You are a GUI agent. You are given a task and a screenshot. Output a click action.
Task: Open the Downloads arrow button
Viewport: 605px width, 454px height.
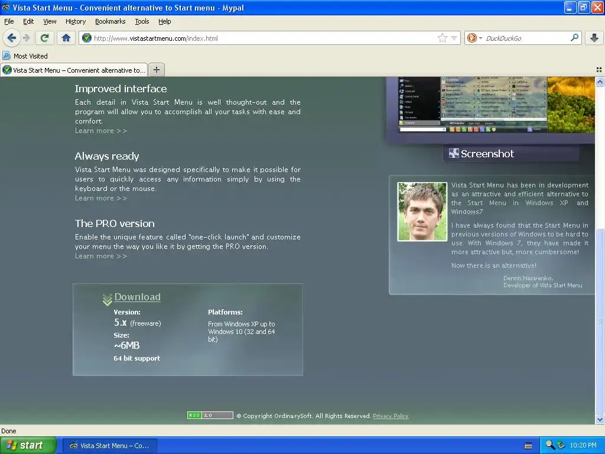click(594, 38)
